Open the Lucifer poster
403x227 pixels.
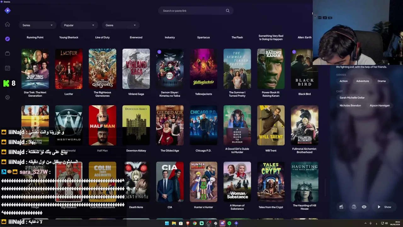coord(69,69)
